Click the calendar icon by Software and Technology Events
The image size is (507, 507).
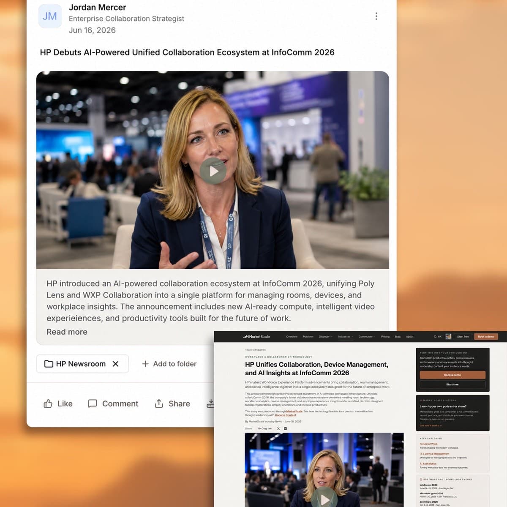[x=421, y=480]
